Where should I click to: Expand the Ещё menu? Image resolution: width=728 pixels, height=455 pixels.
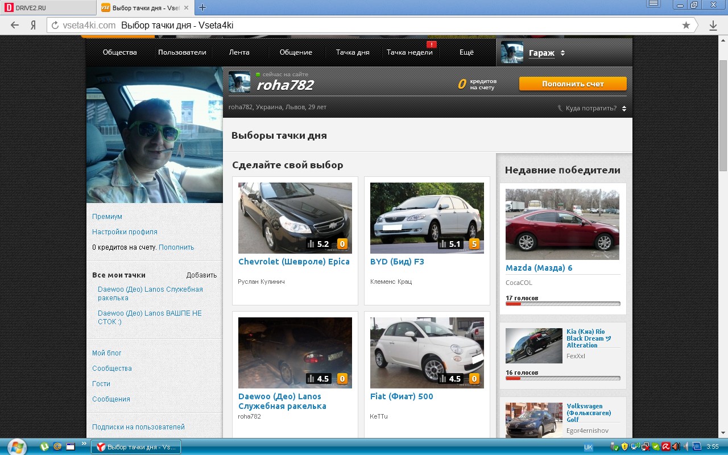(466, 52)
